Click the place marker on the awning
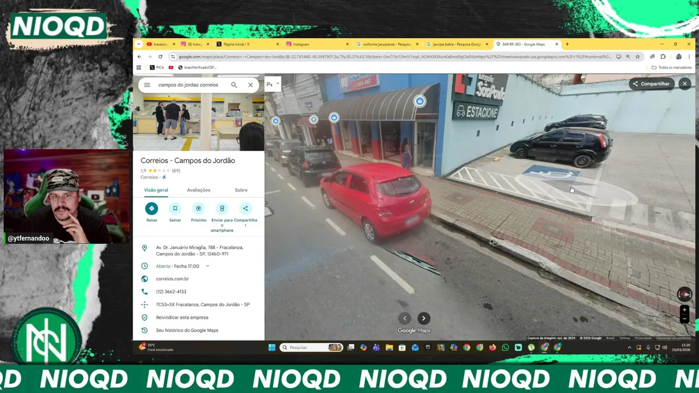The height and width of the screenshot is (393, 699). [419, 101]
